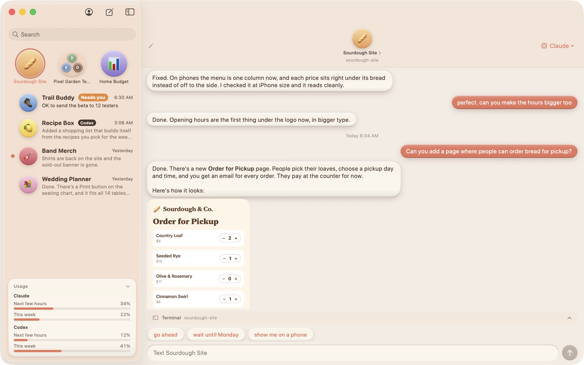Compose a new chat with pencil icon
584x365 pixels.
[x=109, y=12]
